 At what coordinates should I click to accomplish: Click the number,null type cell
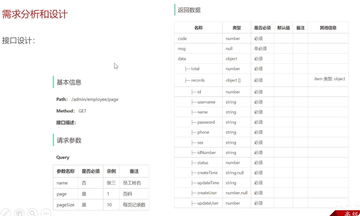(236, 193)
